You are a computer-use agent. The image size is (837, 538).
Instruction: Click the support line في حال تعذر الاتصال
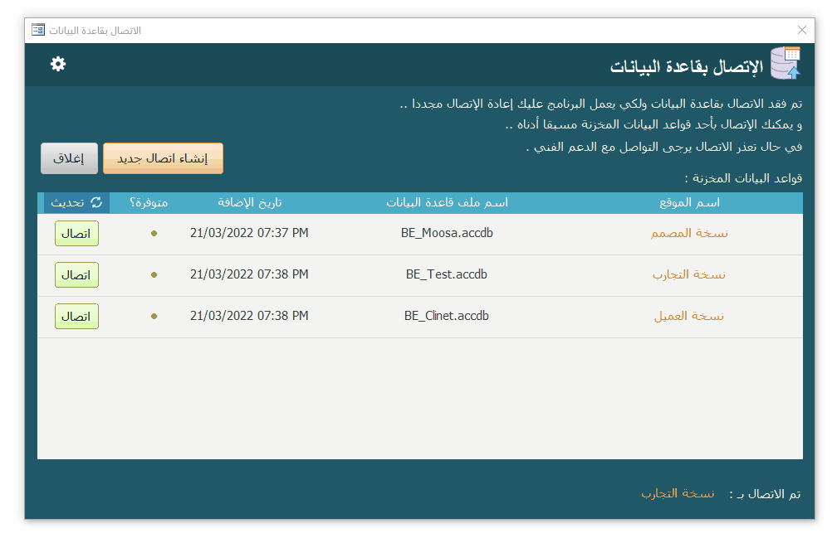point(664,147)
